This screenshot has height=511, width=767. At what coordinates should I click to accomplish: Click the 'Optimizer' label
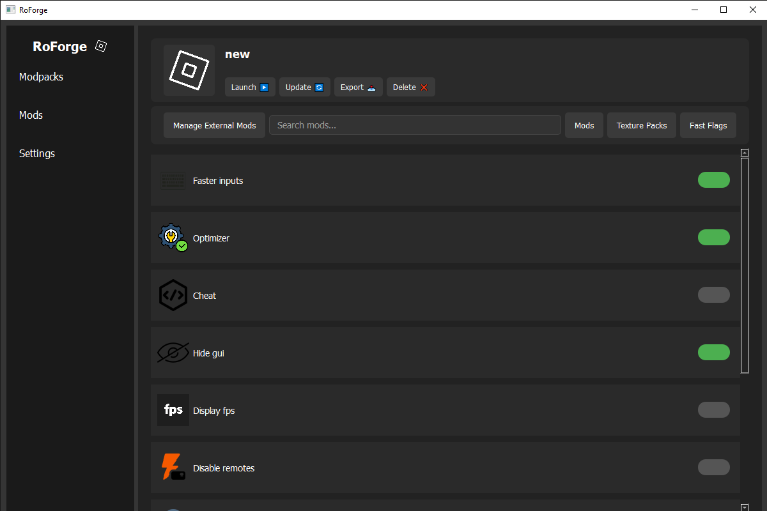point(211,238)
